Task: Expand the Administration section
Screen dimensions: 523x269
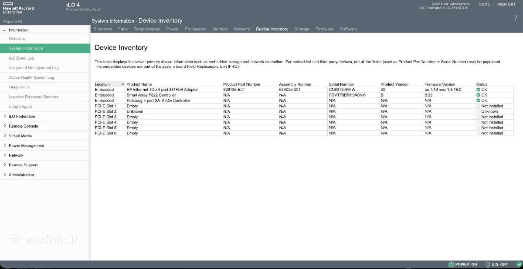Action: pos(4,175)
